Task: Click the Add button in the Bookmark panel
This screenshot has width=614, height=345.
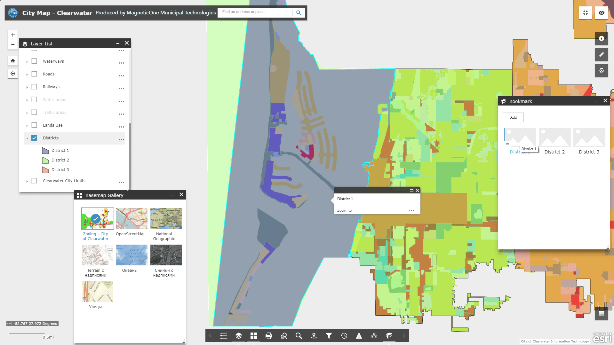Action: [513, 117]
